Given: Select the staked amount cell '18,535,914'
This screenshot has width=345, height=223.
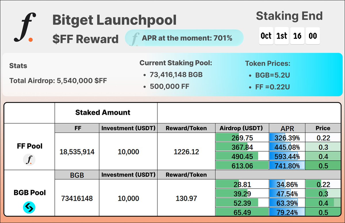Looking at the screenshot, I should tap(77, 152).
